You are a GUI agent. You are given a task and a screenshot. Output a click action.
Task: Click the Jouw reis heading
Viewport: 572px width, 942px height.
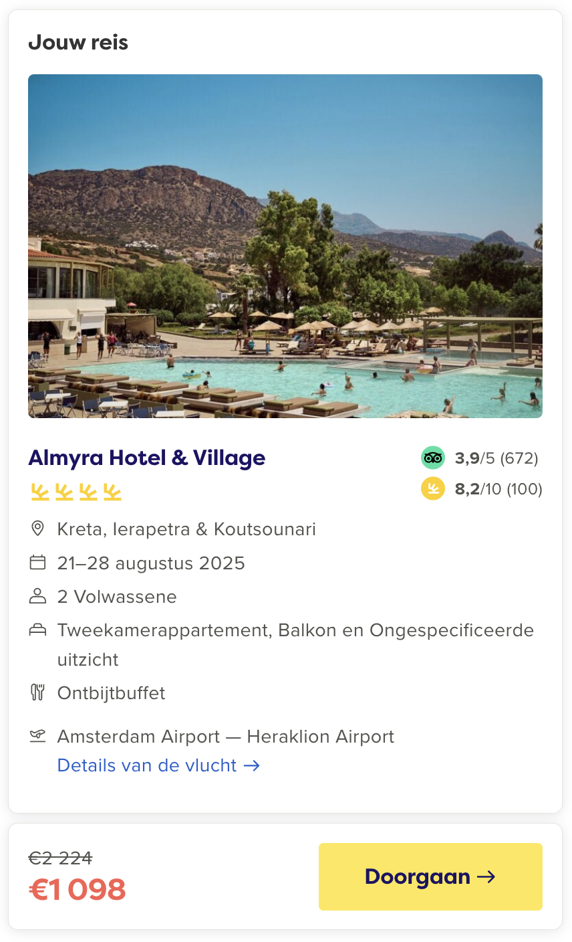(78, 42)
